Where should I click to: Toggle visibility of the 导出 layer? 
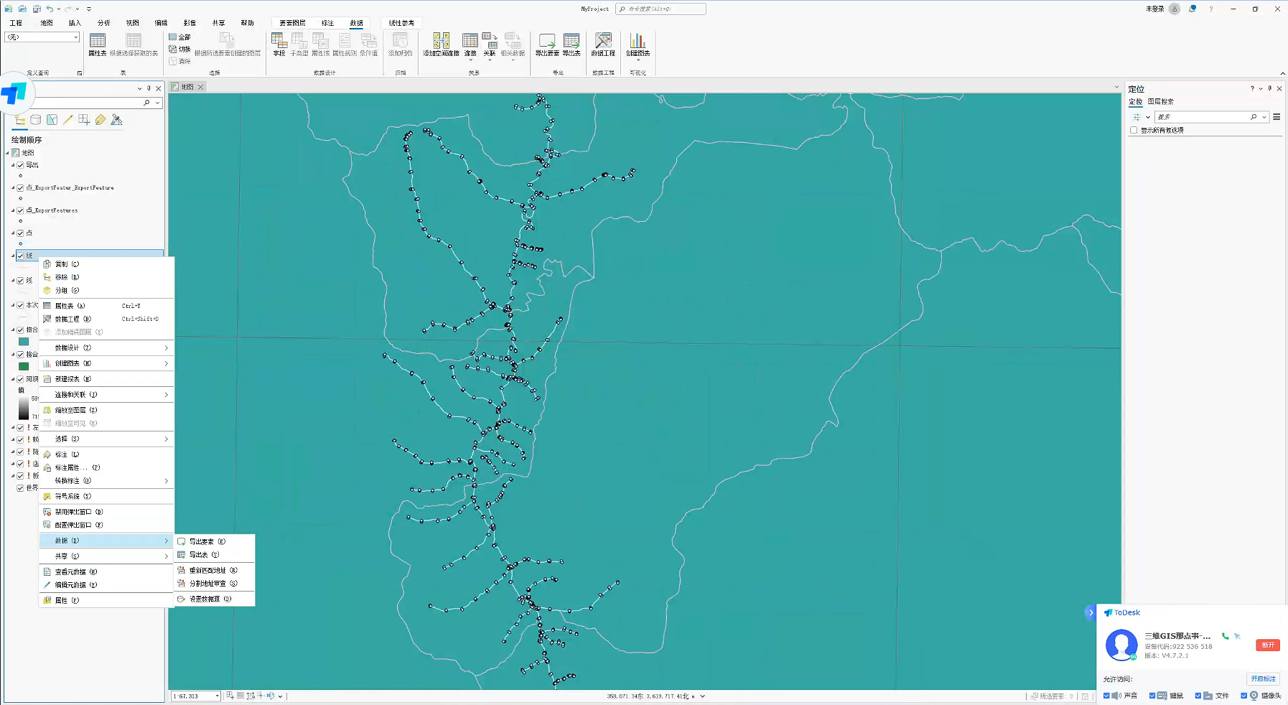(19, 164)
